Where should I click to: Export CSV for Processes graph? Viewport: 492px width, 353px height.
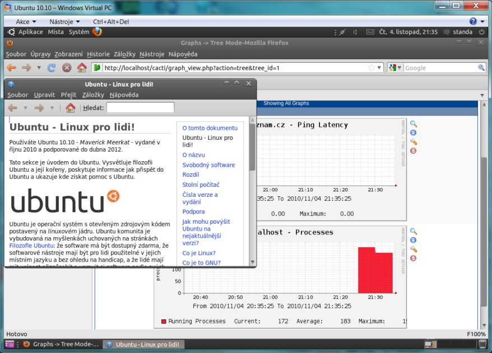414,240
